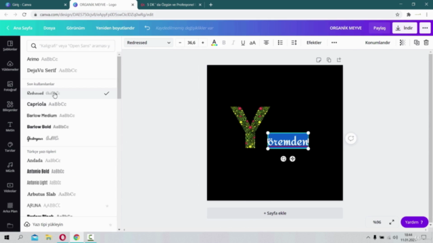Open the Redressed font dropdown
Image resolution: width=433 pixels, height=243 pixels.
(149, 43)
